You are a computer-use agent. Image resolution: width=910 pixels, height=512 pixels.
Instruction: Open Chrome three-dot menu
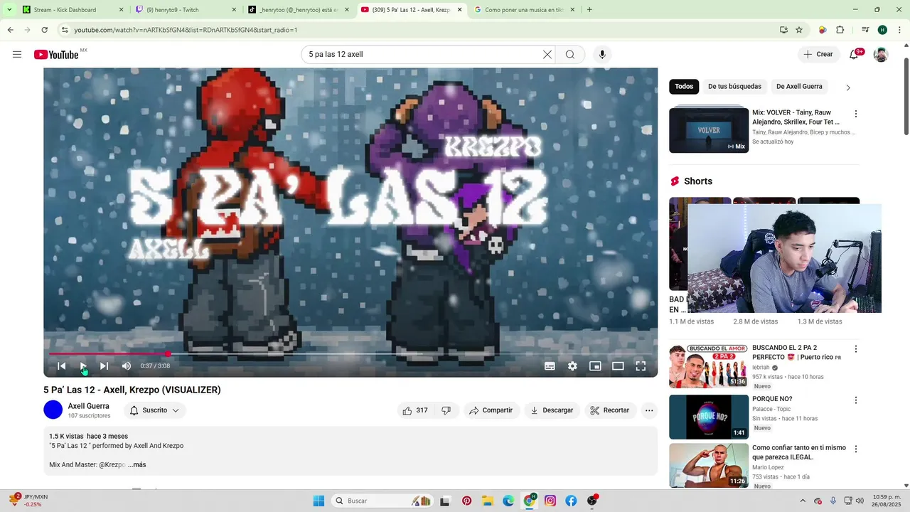pos(899,30)
